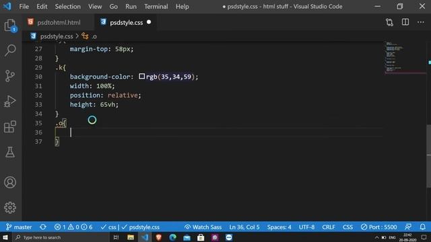Click the 'relative' value on line 32
This screenshot has width=431, height=242.
click(x=123, y=95)
